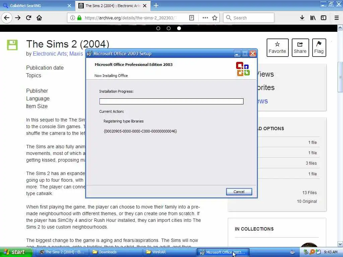Image resolution: width=343 pixels, height=257 pixels.
Task: Click the GUID text in the setup dialog
Action: [x=140, y=131]
